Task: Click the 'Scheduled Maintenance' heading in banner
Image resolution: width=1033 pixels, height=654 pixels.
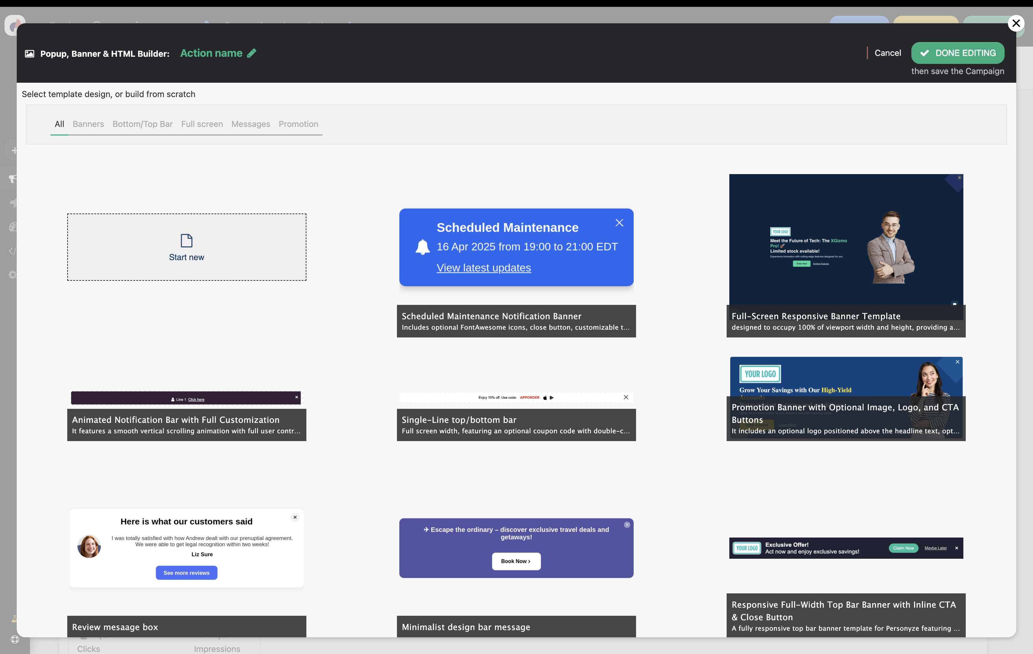Action: tap(508, 228)
